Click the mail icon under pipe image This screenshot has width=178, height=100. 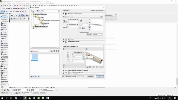pos(90,67)
